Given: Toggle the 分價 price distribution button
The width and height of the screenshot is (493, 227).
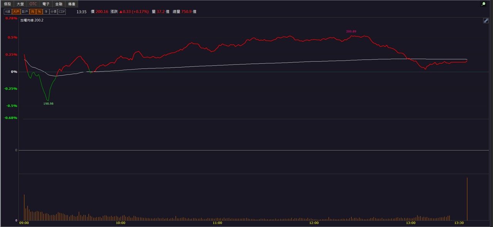Looking at the screenshot, I should tap(54, 12).
